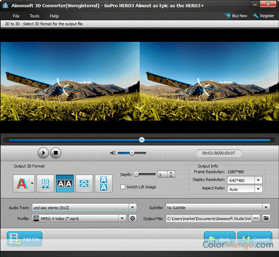Choose side-by-side half-width 3D format

(45, 184)
